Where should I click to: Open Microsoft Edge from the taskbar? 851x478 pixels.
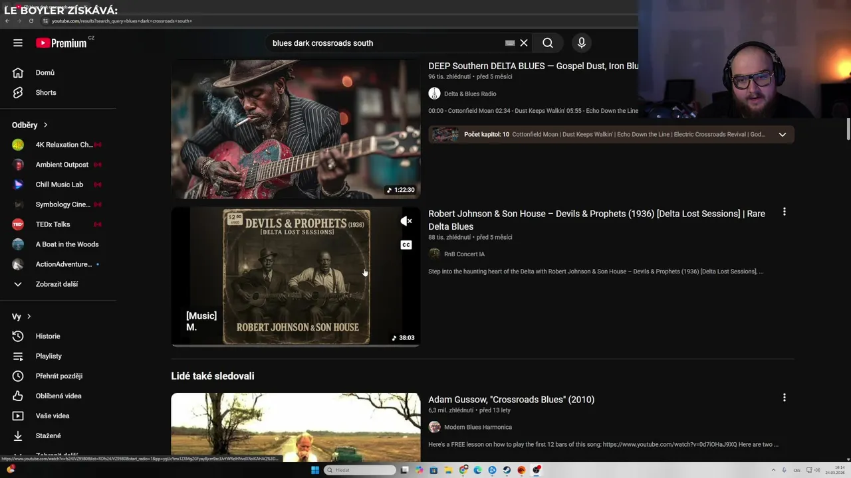(x=477, y=470)
